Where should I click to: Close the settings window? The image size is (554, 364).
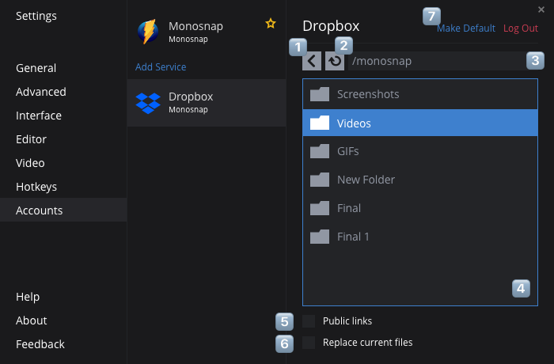tap(541, 9)
